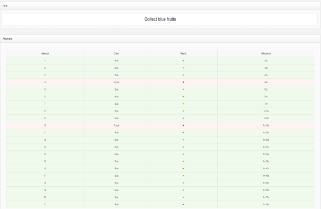The height and width of the screenshot is (209, 321).
Task: Click attempt number 5 cell
Action: 45,89
